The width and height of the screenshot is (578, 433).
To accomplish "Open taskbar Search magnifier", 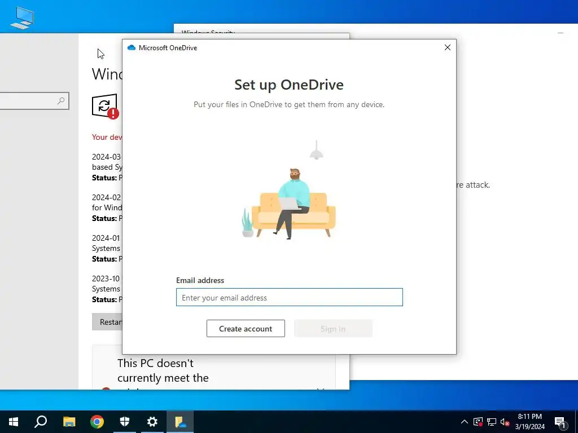I will (41, 422).
